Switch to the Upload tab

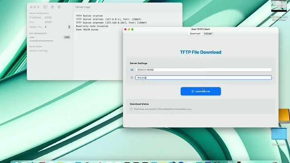208,33
